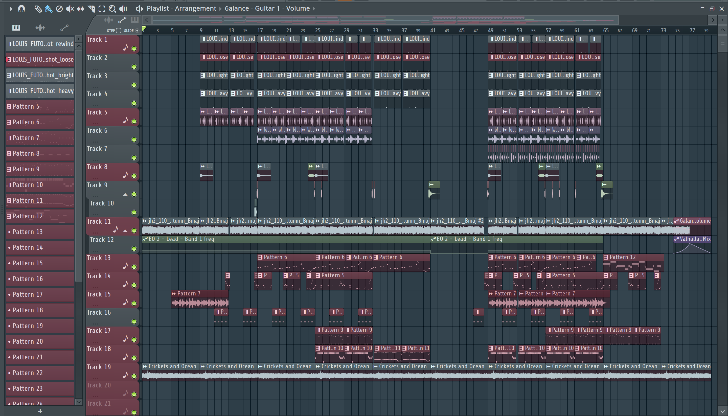728x416 pixels.
Task: Select the Draw pencil tool
Action: pos(38,9)
